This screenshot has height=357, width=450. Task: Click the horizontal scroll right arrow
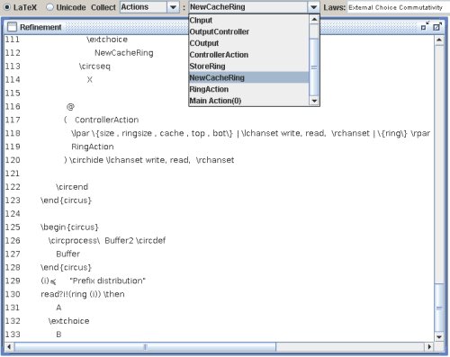click(x=429, y=347)
